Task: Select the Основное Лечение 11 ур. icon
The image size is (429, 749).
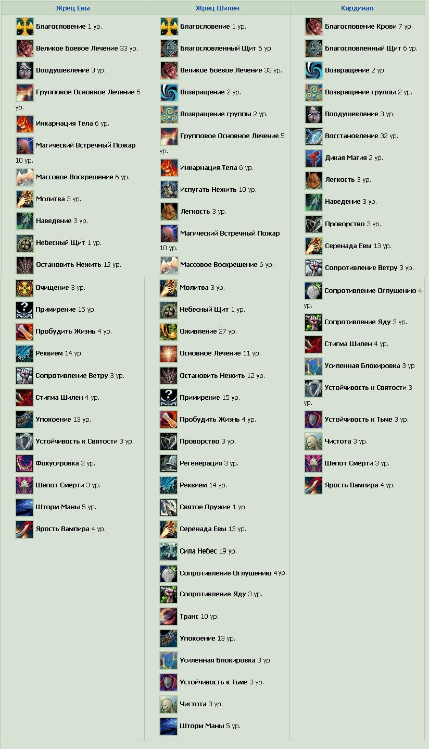Action: pos(169,353)
